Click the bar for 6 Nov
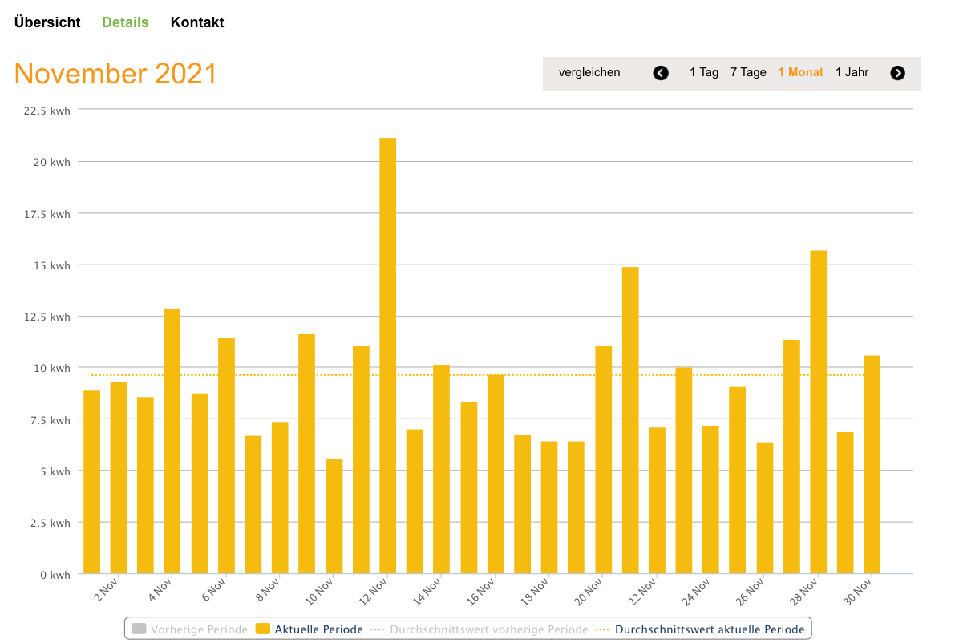 pyautogui.click(x=227, y=456)
